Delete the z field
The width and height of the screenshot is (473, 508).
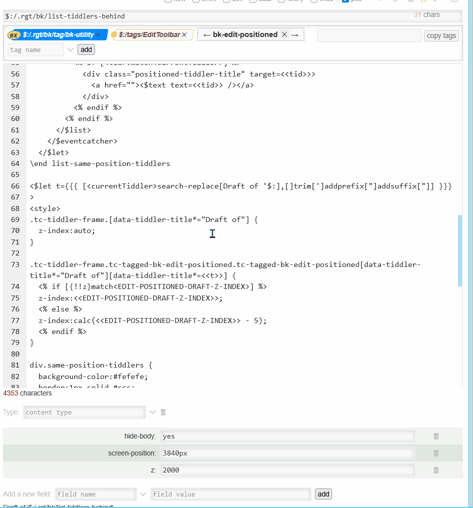tap(436, 470)
